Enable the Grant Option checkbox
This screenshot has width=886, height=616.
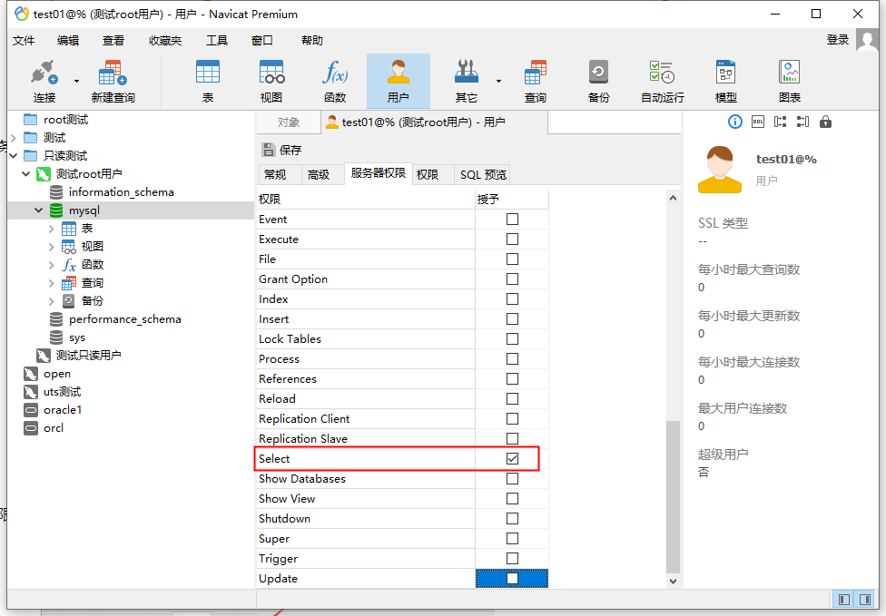tap(513, 279)
